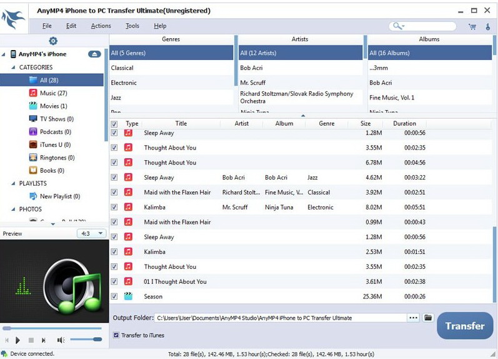This screenshot has width=498, height=359.
Task: Collapse the genre browser with the up arrow
Action: point(303,116)
